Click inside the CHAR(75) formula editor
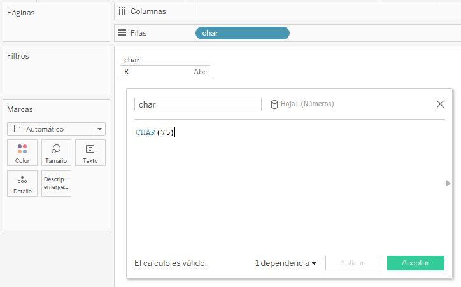 tap(287, 185)
